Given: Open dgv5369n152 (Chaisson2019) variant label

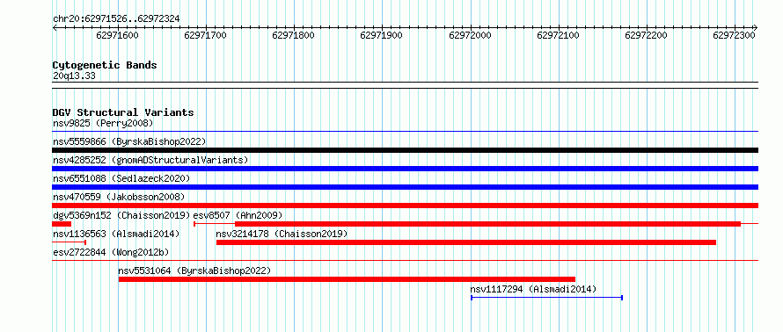Looking at the screenshot, I should [121, 215].
